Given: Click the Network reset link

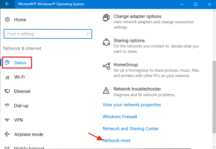Looking at the screenshot, I should (x=116, y=141).
